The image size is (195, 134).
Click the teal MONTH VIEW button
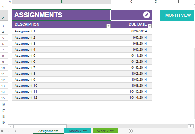pyautogui.click(x=177, y=15)
